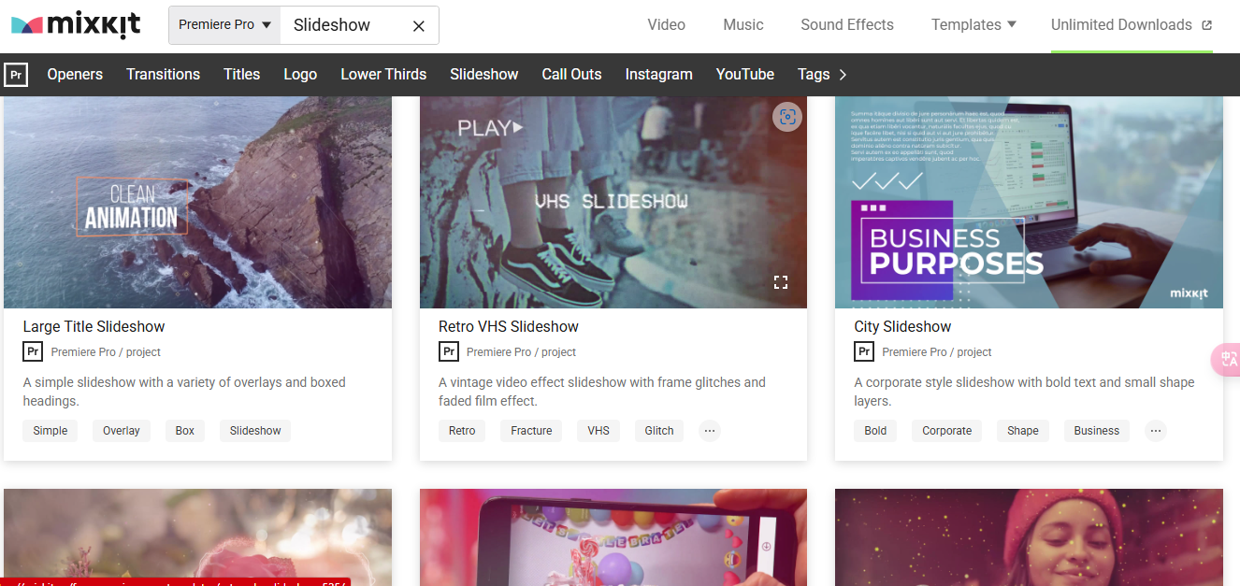Click the Tags arrow in the navigation bar

pos(840,74)
